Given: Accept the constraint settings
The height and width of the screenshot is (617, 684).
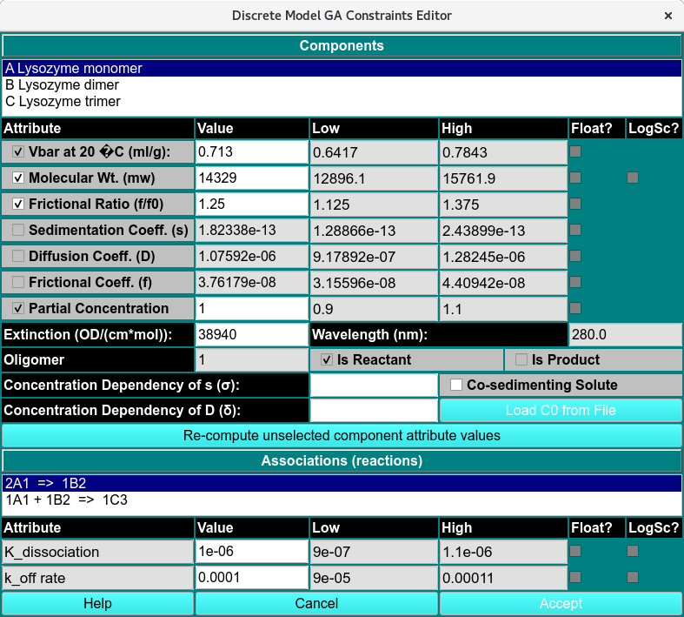Looking at the screenshot, I should pos(561,603).
